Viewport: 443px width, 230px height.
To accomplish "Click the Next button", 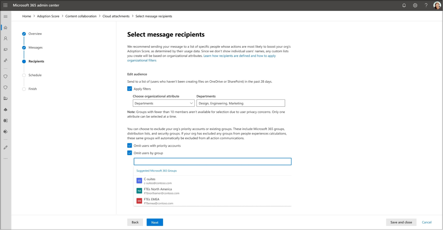I will pyautogui.click(x=155, y=222).
